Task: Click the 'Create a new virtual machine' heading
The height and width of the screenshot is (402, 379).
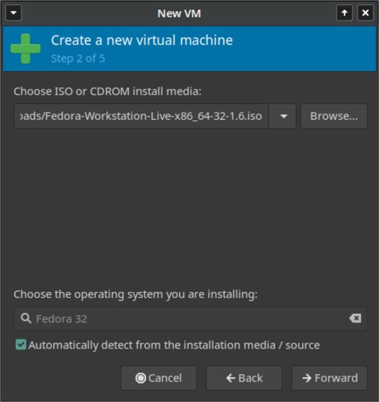Action: pos(142,40)
